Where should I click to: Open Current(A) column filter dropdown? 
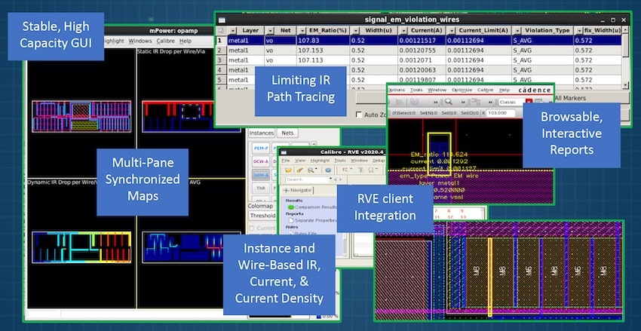coord(403,31)
